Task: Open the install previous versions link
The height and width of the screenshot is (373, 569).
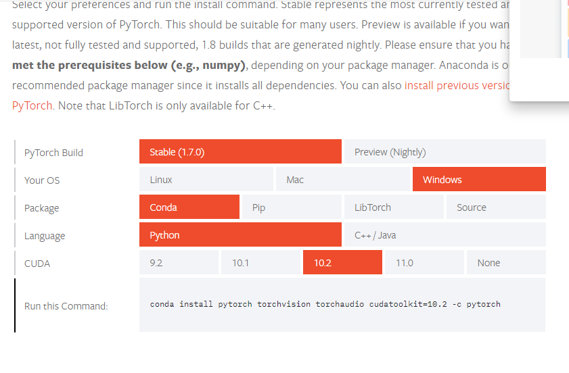Action: [457, 86]
